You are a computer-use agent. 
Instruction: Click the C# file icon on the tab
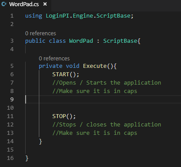point(4,4)
